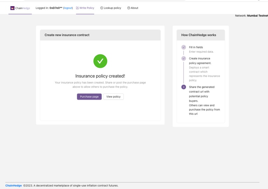Click the Lookup policy clock icon
The height and width of the screenshot is (189, 268).
tap(101, 8)
